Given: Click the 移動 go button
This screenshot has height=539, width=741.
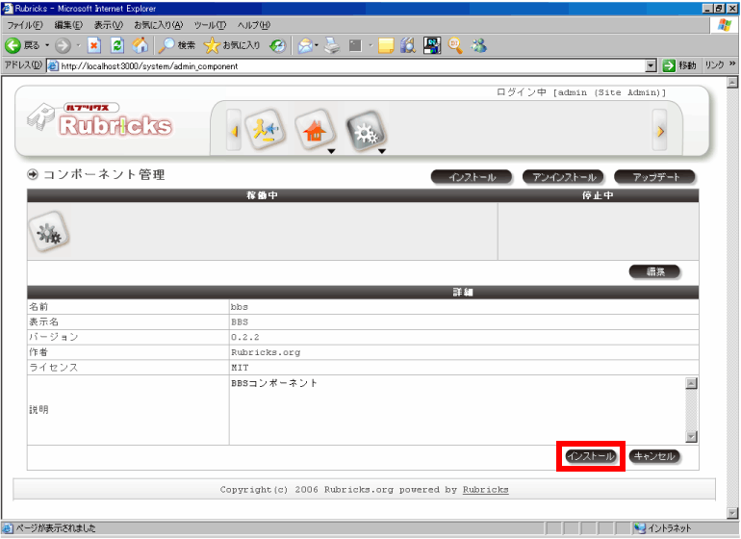Looking at the screenshot, I should coord(679,65).
